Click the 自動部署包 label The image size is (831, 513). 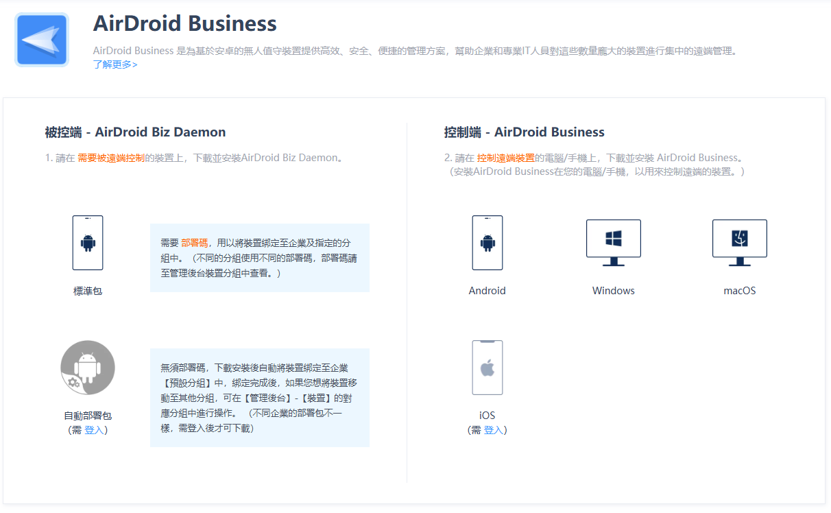(x=88, y=416)
